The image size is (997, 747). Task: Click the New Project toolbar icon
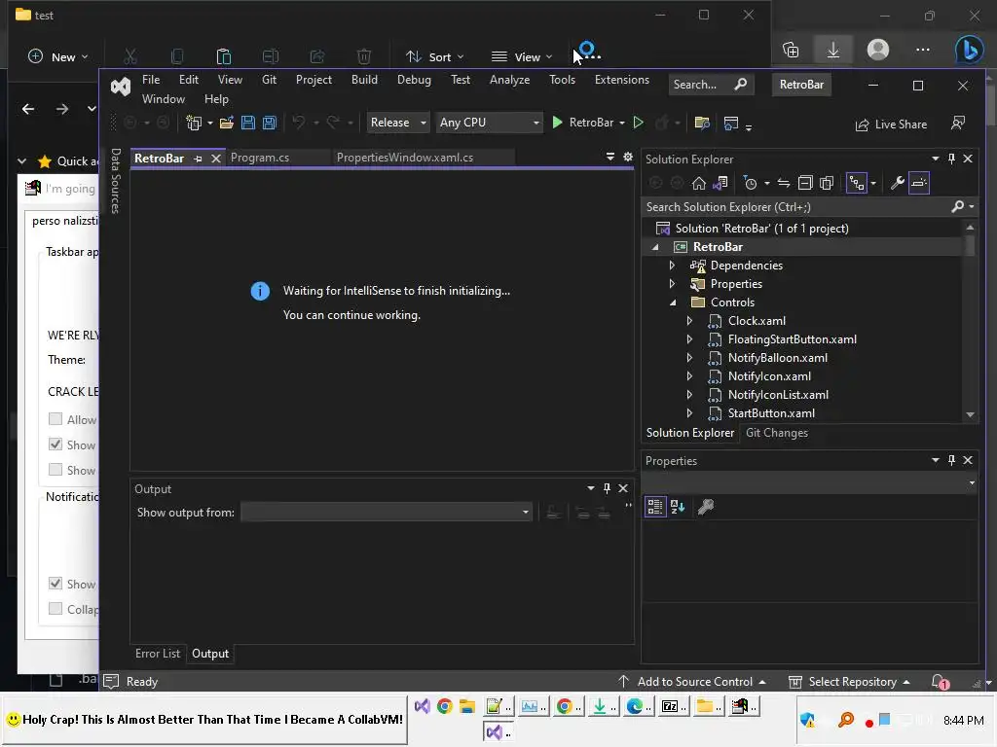[x=194, y=123]
